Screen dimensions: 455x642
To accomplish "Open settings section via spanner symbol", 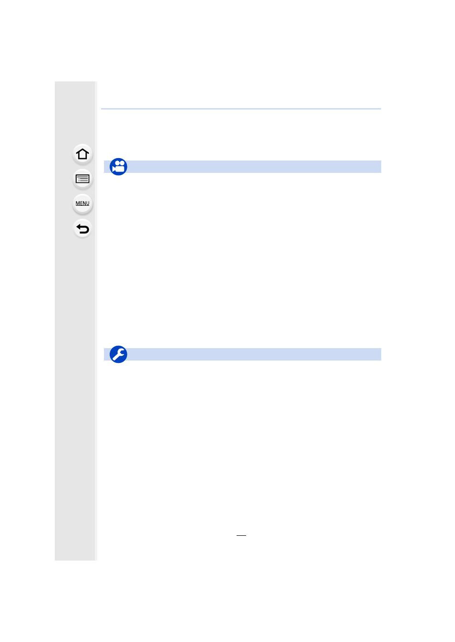I will click(x=118, y=354).
